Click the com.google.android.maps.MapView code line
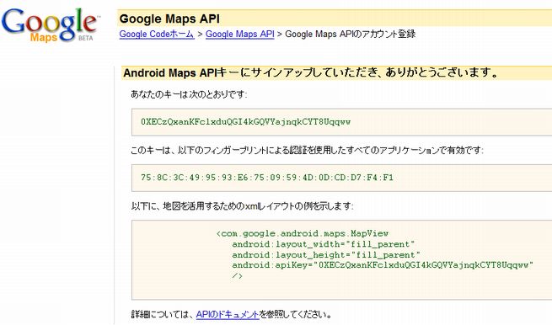 point(303,233)
